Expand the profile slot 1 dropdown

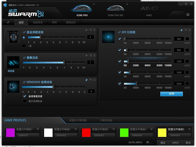[38, 129]
